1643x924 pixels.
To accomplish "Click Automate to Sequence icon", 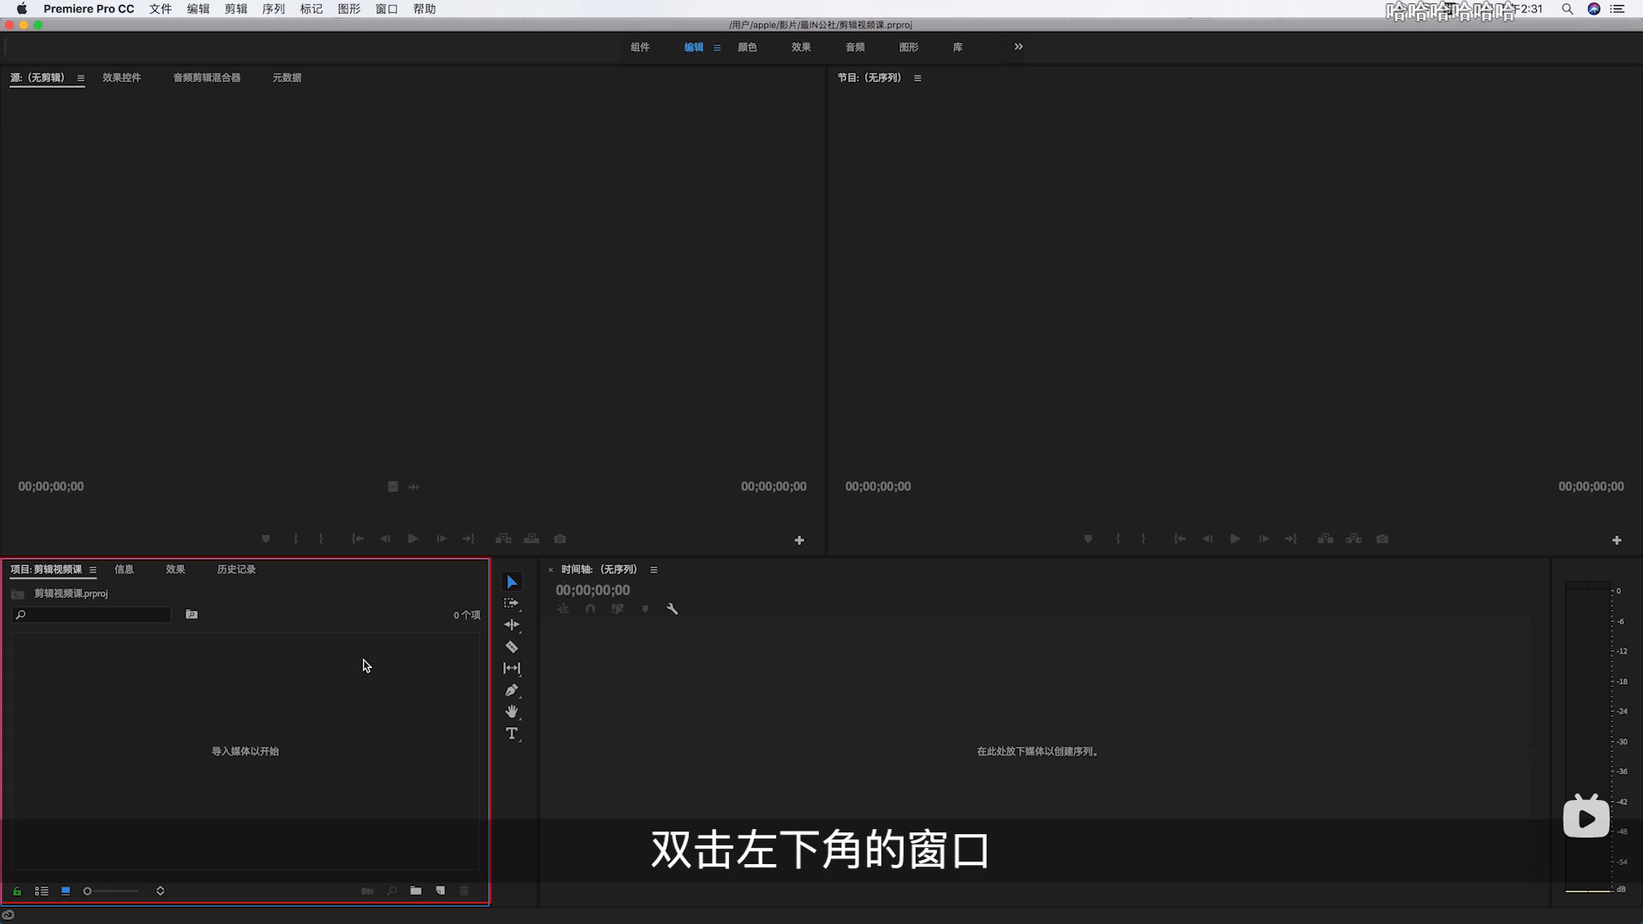I will coord(368,891).
